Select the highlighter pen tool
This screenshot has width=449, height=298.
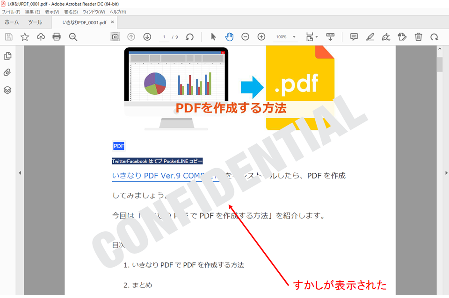[x=370, y=37]
